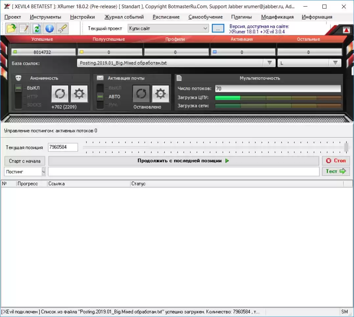Click the Активация tab header
354x317 pixels.
(x=242, y=39)
